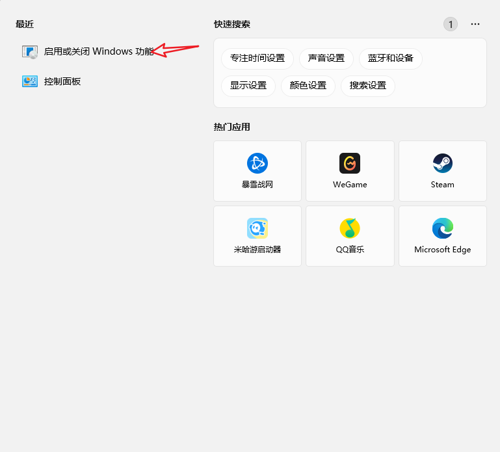Select the 专注时间设置 quick search chip

point(257,59)
